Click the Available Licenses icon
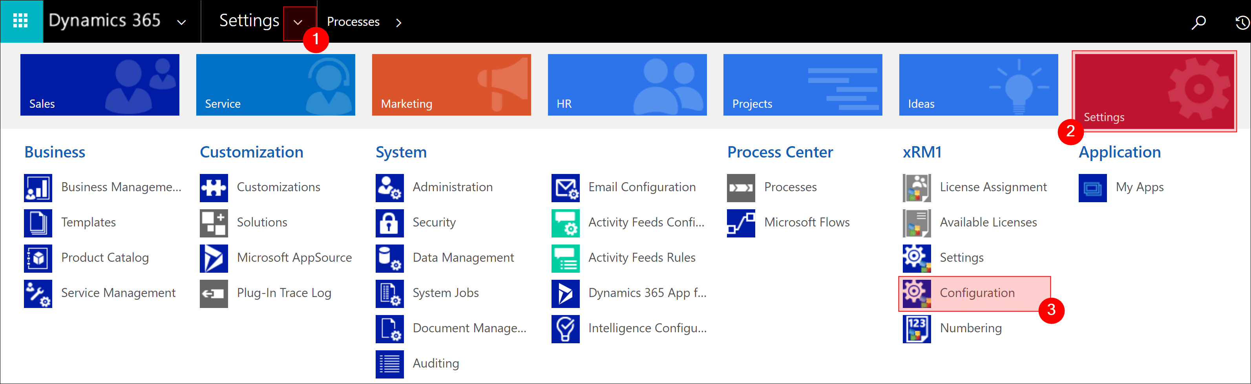 pos(917,223)
